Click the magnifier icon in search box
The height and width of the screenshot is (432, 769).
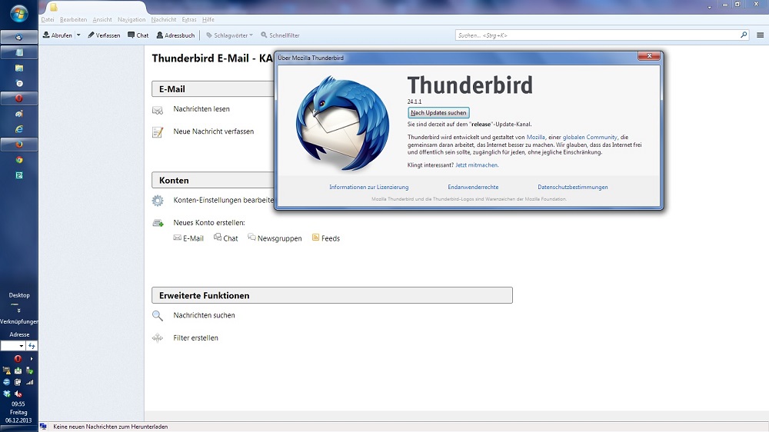pyautogui.click(x=744, y=35)
